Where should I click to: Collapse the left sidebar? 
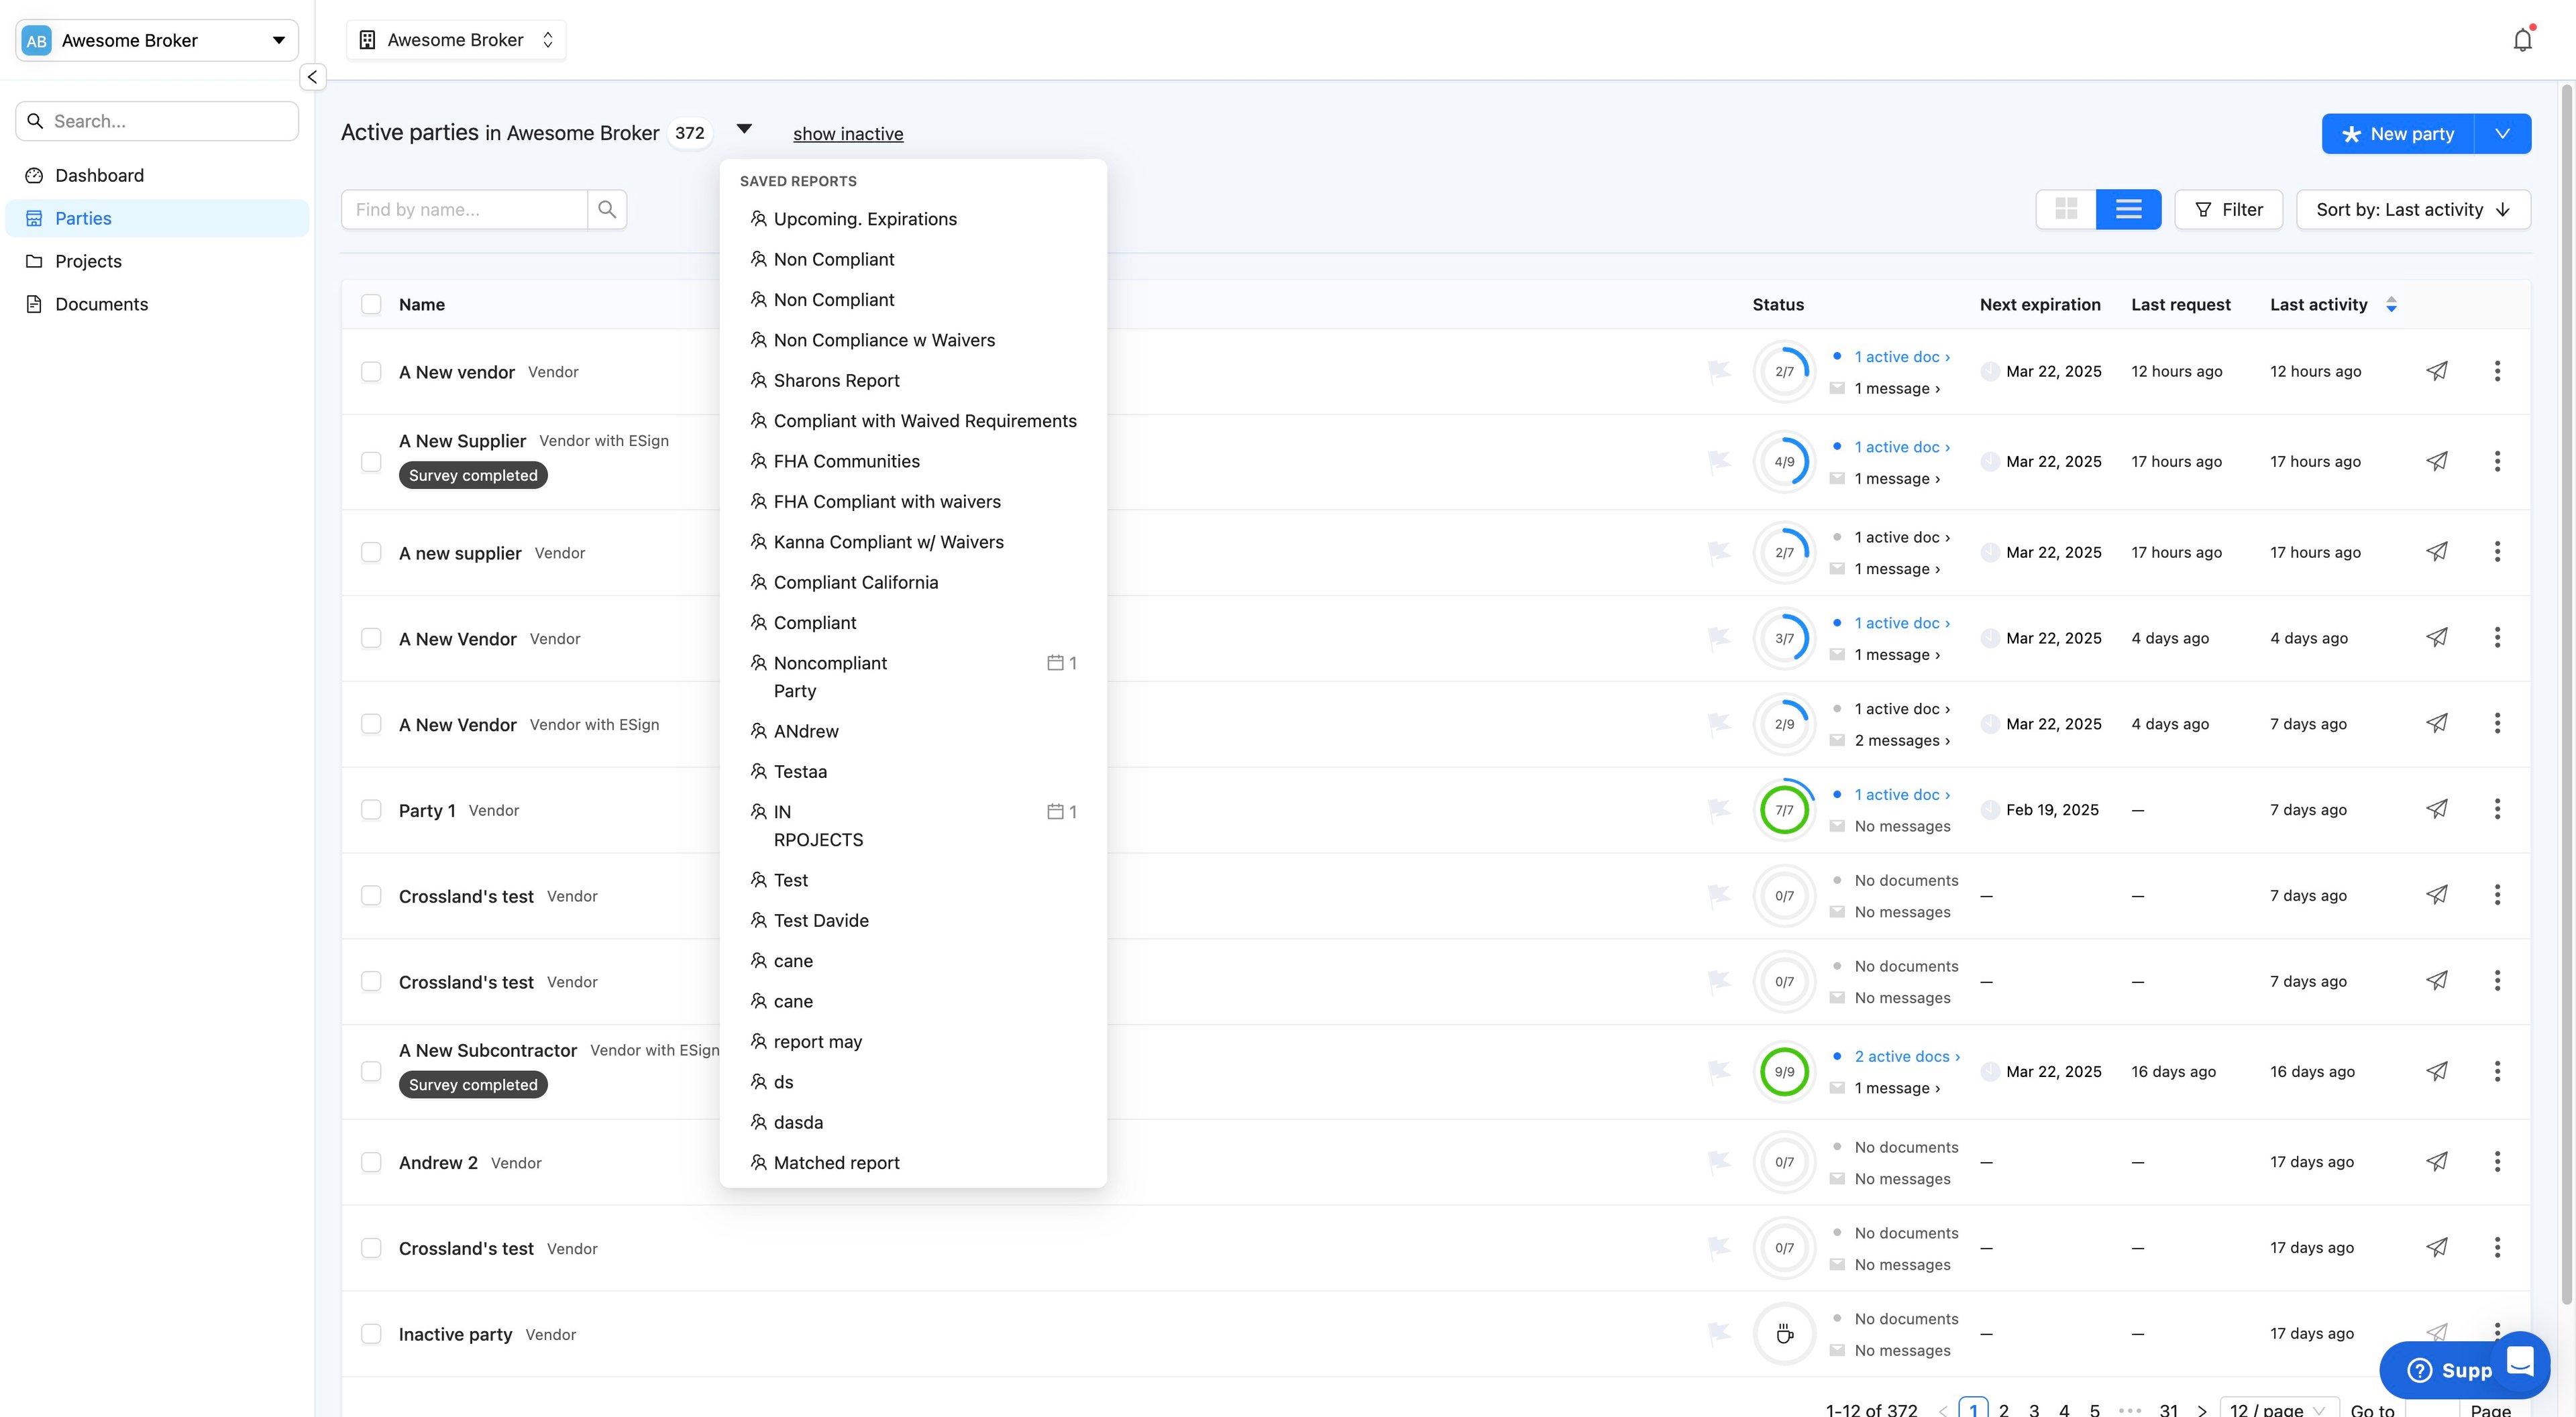(x=312, y=77)
